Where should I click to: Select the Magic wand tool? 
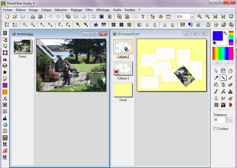223,77
